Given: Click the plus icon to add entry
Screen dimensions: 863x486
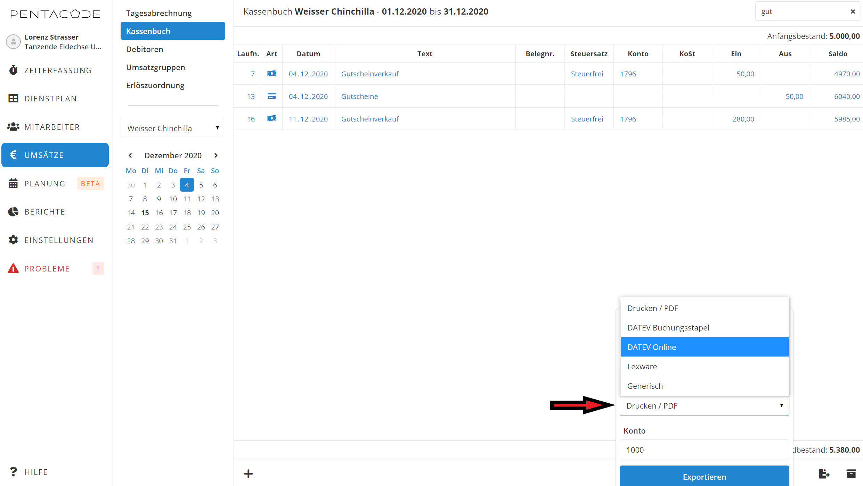Looking at the screenshot, I should tap(248, 474).
